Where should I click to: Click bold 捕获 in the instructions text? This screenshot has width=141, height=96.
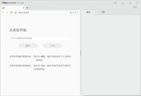pos(43,57)
